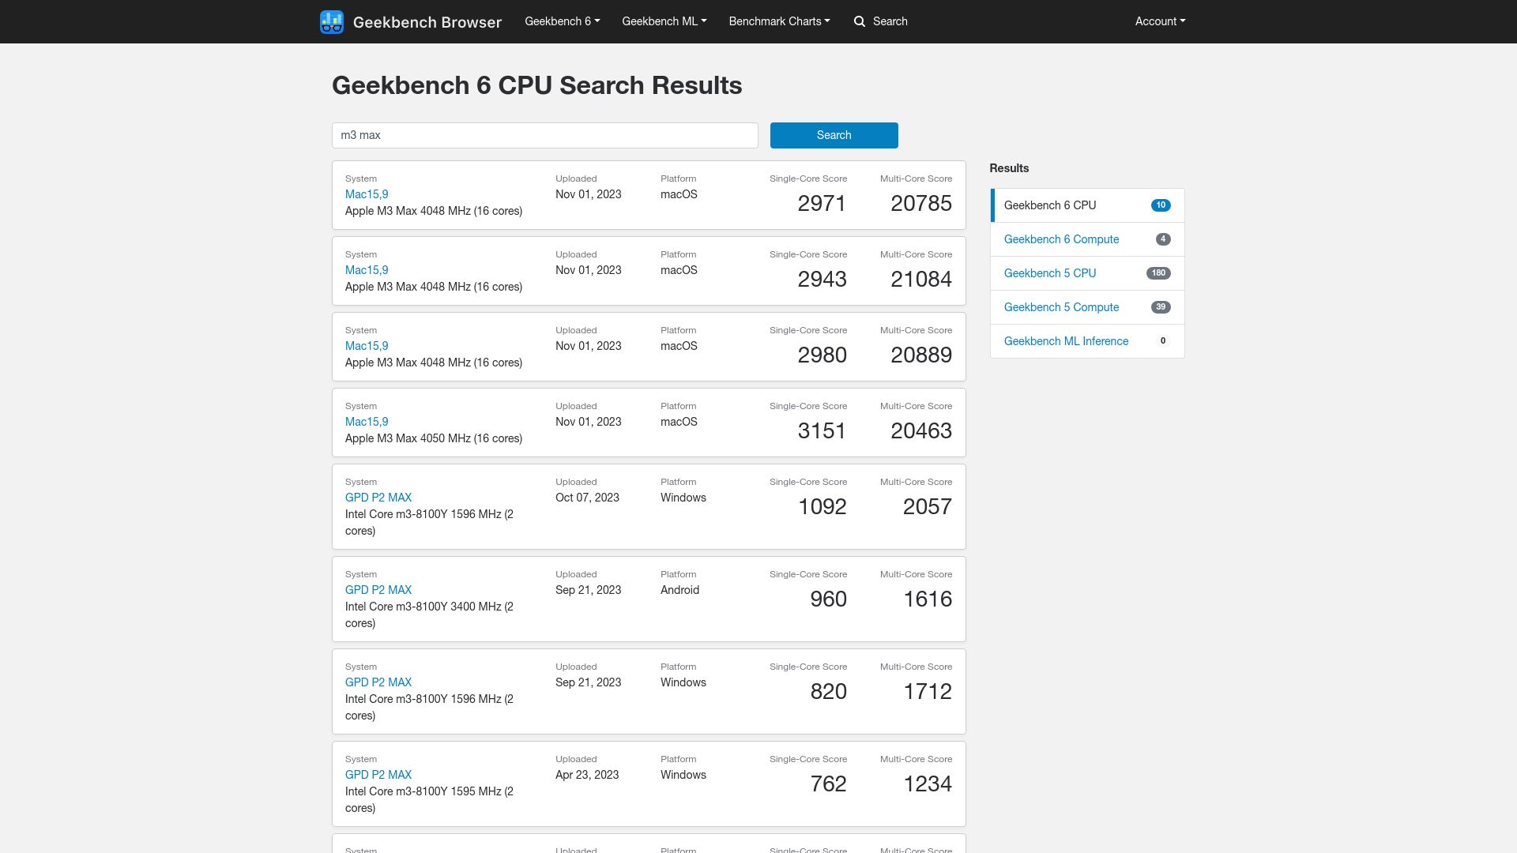Open Benchmark Charts dropdown menu
Screen dimensions: 1517x853
[x=780, y=21]
